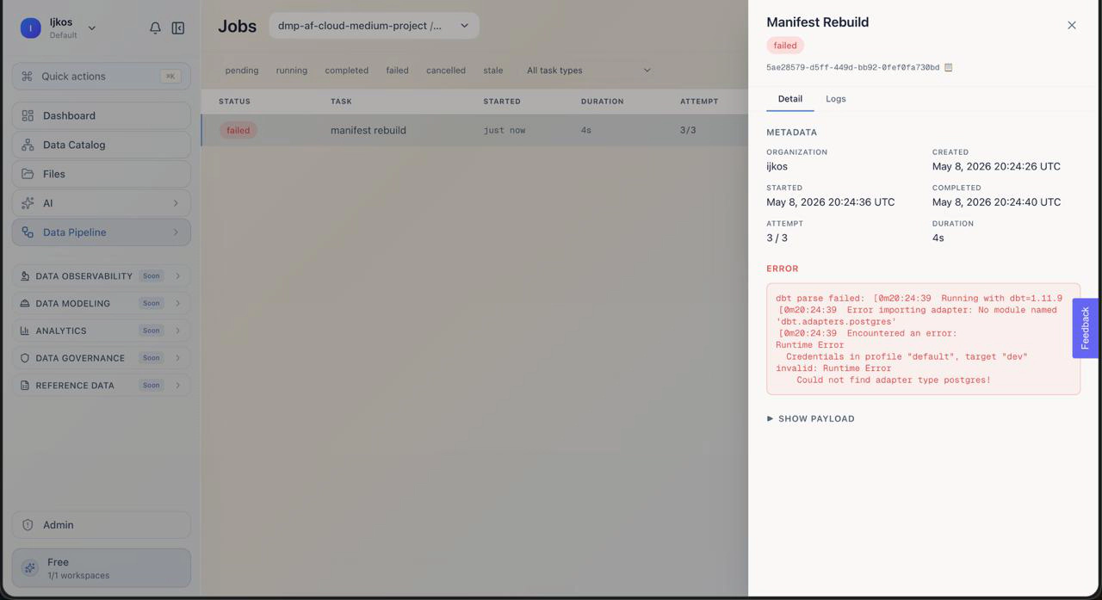
Task: Click the Files folder icon
Action: 28,174
